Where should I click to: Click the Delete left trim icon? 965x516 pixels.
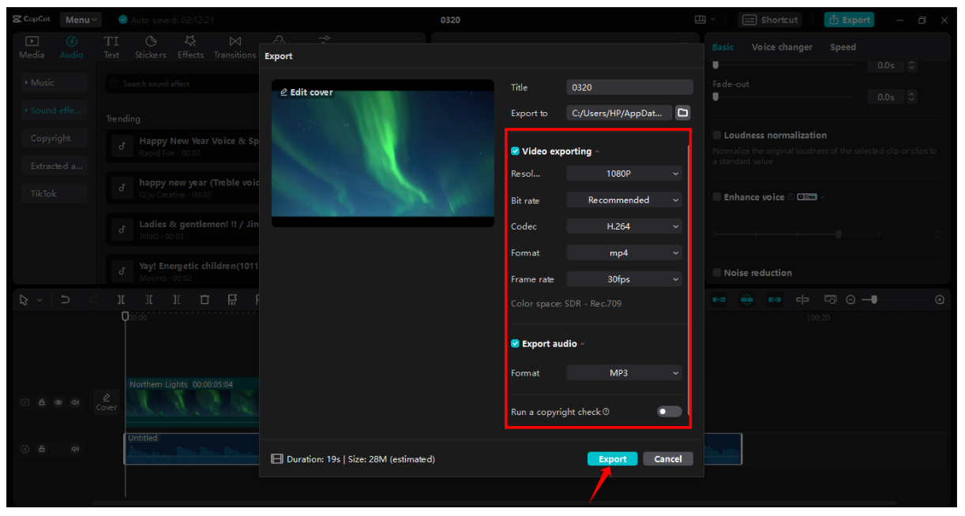(149, 300)
